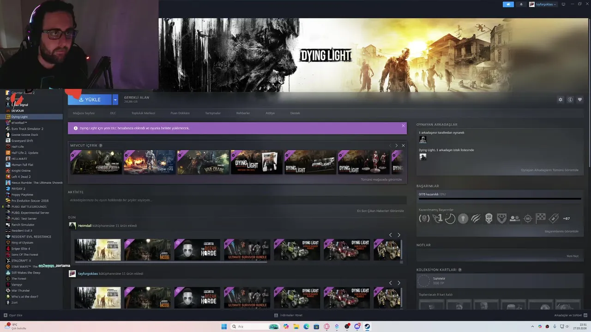The height and width of the screenshot is (332, 591).
Task: Click the friend avatar who played Dying Light
Action: click(422, 139)
